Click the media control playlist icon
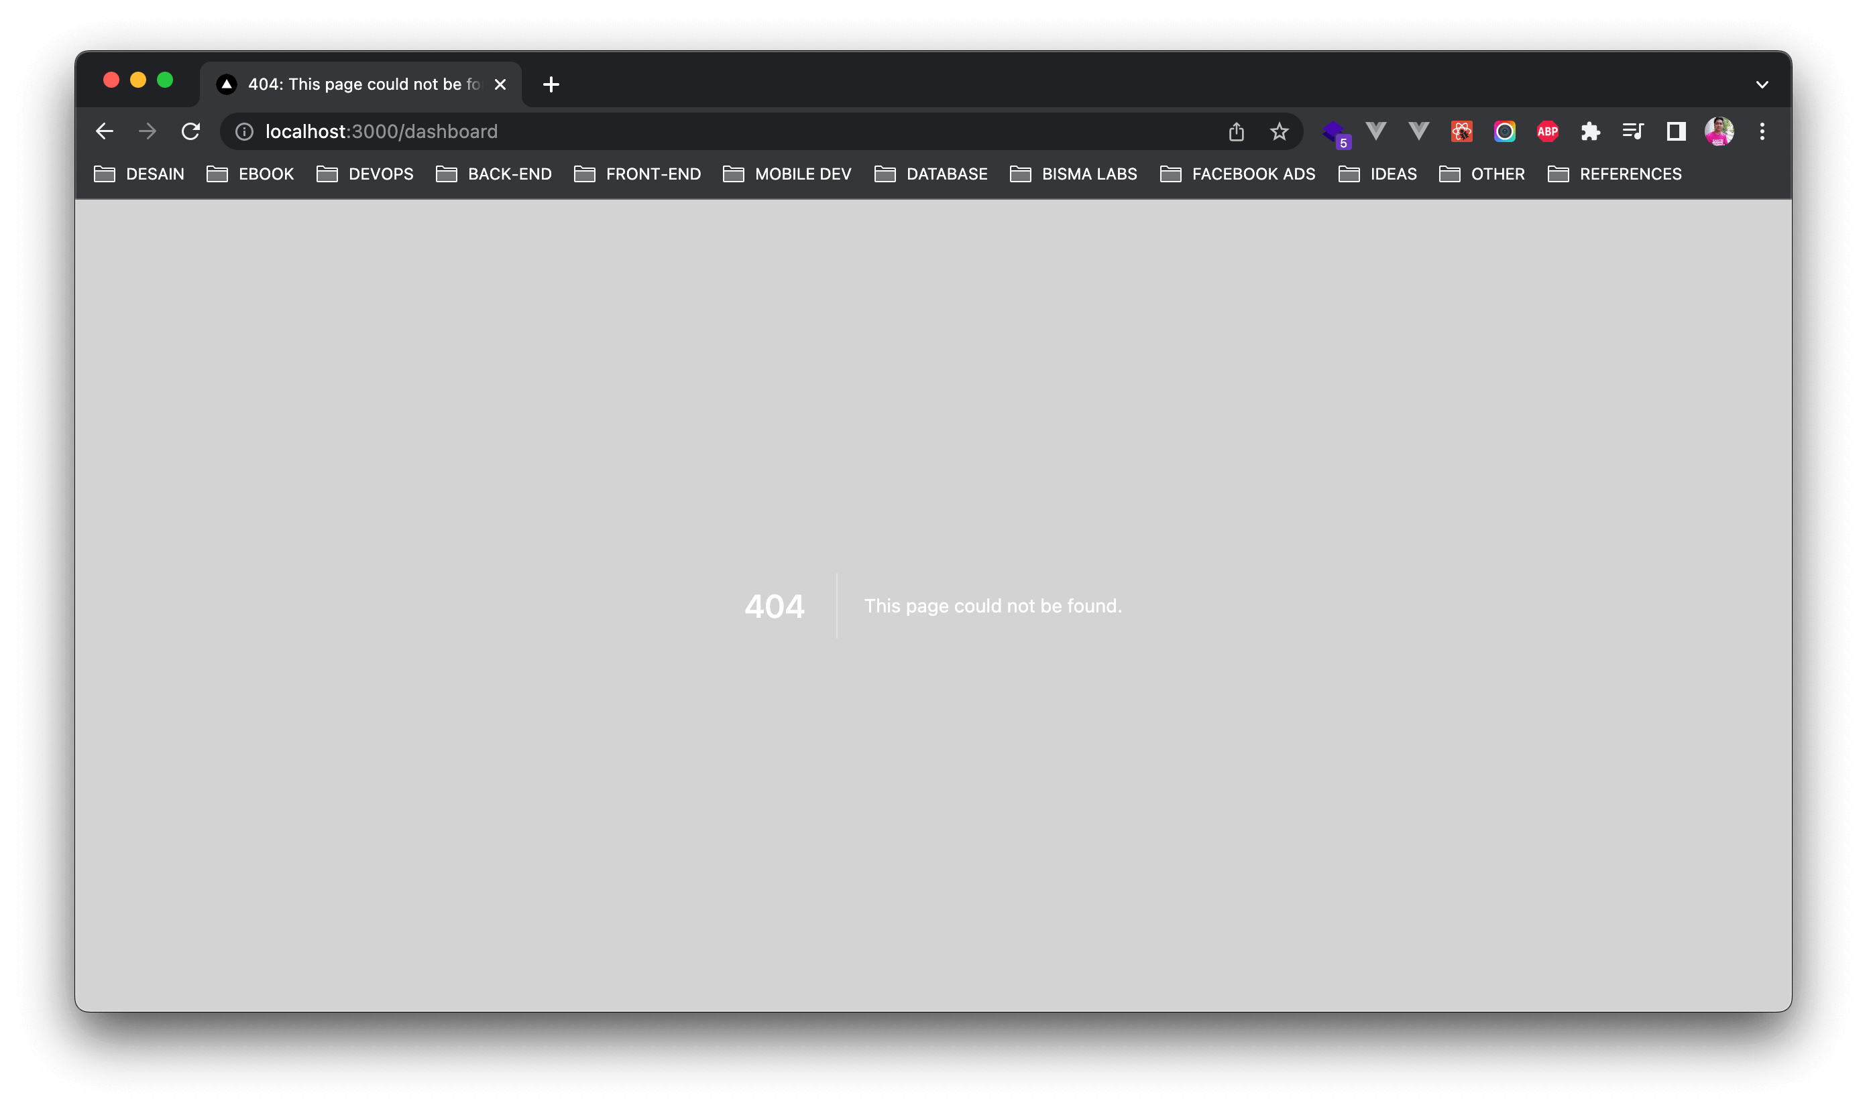This screenshot has height=1111, width=1867. tap(1632, 132)
